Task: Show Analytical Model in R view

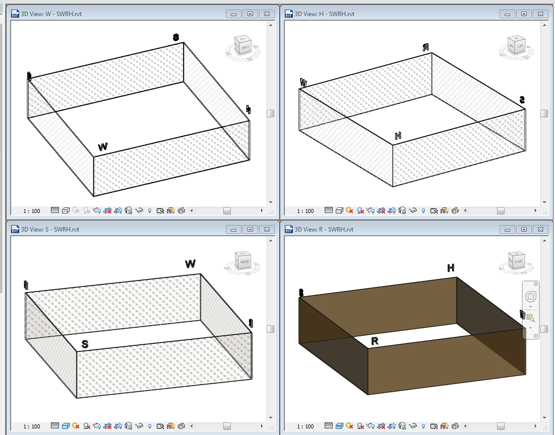Action: point(445,426)
